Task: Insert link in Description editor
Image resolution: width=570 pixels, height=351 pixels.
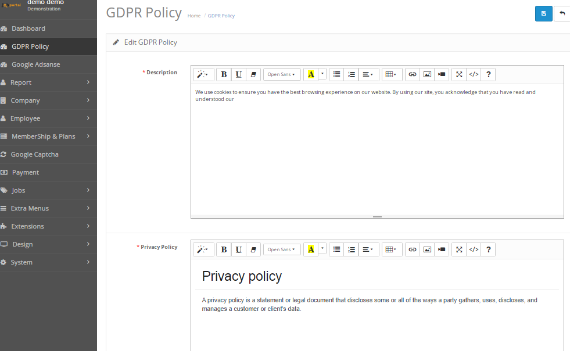Action: pyautogui.click(x=413, y=75)
